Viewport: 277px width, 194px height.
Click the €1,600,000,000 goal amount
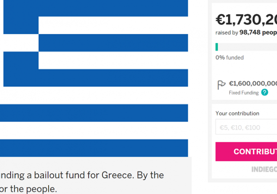253,84
